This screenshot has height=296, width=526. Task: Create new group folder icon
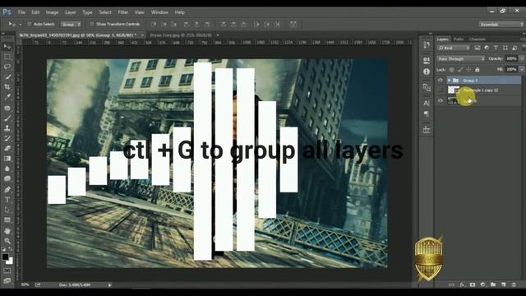coord(493,284)
